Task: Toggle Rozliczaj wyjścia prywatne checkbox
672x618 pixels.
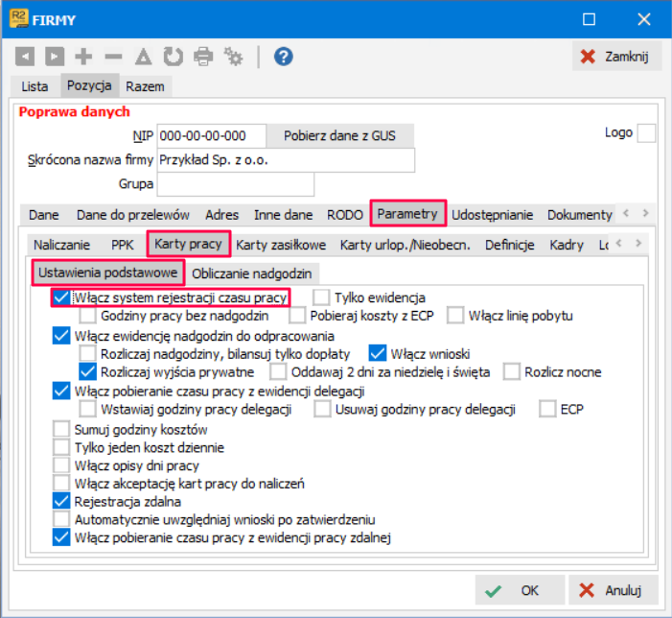Action: click(88, 371)
